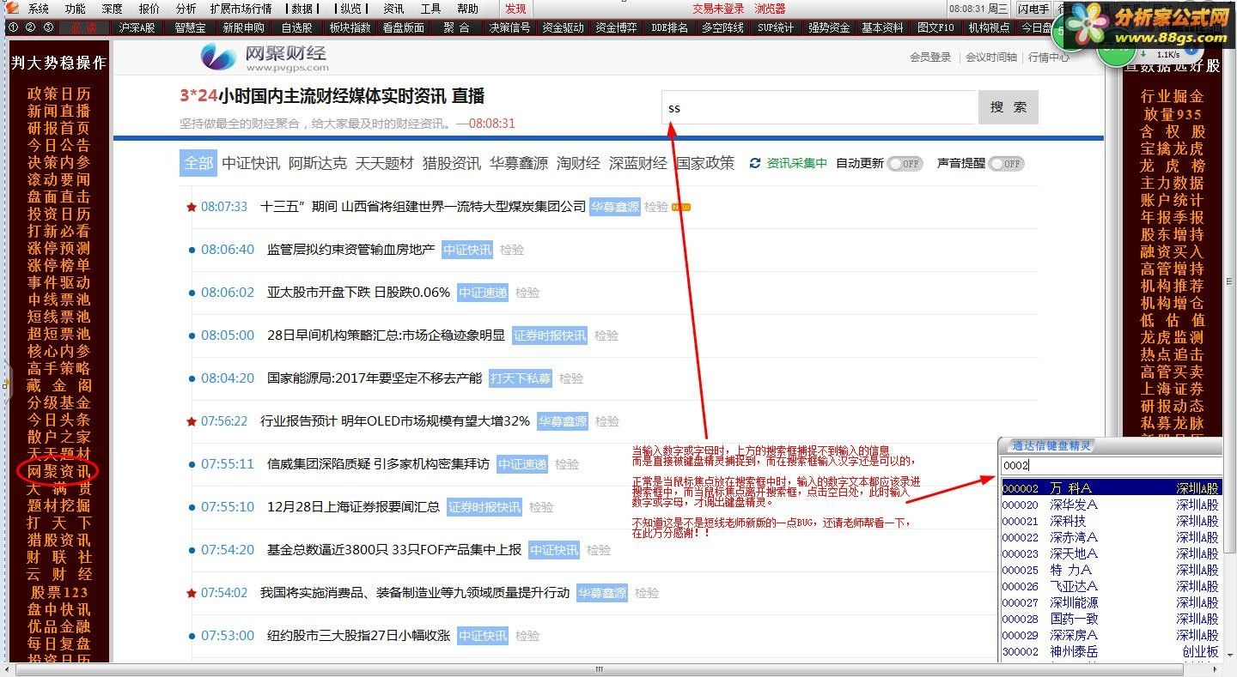Viewport: 1237px width, 677px height.
Task: Click the app logo icon in the menu bar
Action: click(x=11, y=8)
